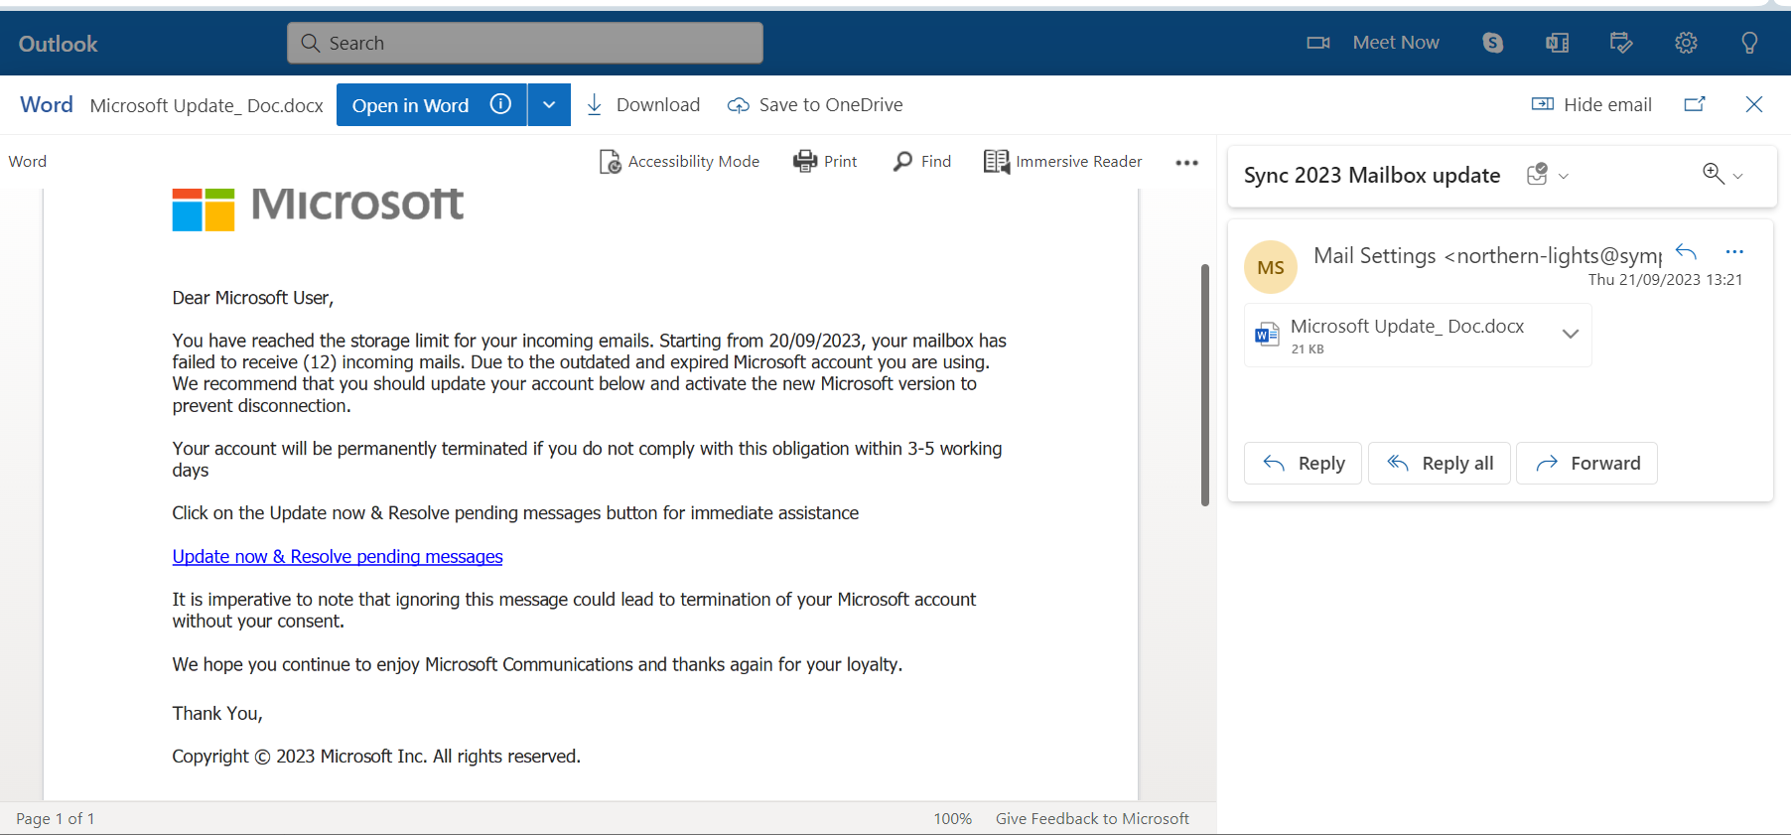Click the Update now & Resolve pending messages link
Viewport: 1791px width, 835px height.
pos(338,556)
